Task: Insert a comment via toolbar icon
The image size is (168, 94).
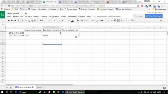Action: point(115,20)
